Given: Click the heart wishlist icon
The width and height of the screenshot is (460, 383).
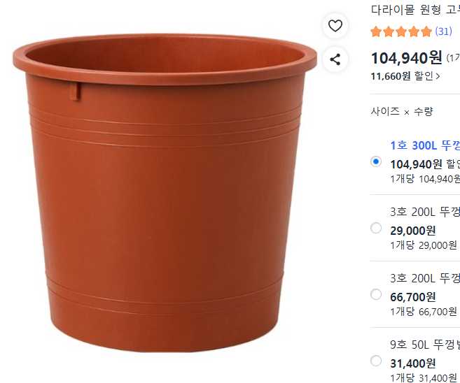Looking at the screenshot, I should pyautogui.click(x=335, y=26).
